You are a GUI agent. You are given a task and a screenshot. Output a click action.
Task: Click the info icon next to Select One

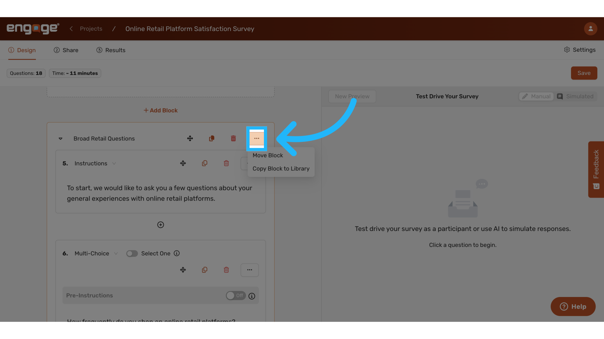177,253
